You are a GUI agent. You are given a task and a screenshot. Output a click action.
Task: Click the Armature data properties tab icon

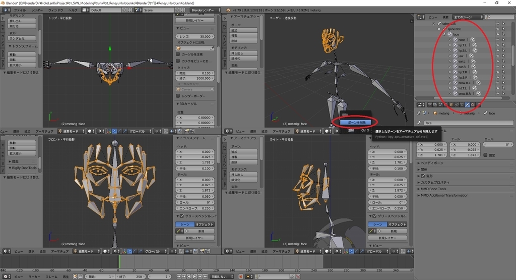(462, 105)
